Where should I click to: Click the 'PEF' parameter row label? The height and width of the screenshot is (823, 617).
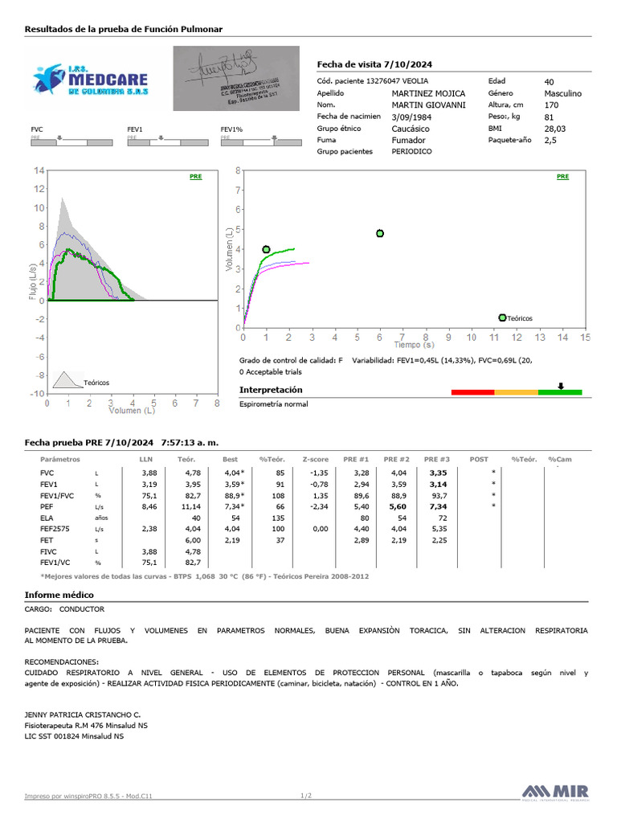[x=47, y=507]
